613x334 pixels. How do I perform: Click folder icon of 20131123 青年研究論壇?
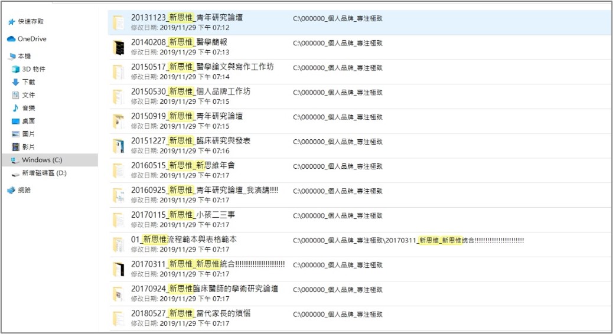click(118, 22)
